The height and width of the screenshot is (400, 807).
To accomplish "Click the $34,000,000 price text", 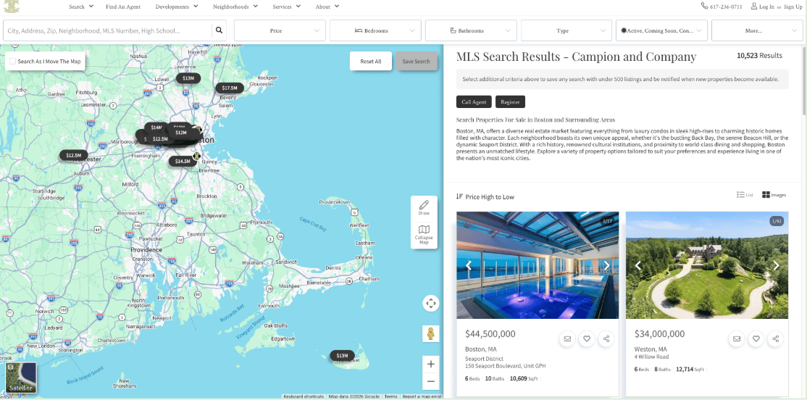I will point(659,333).
